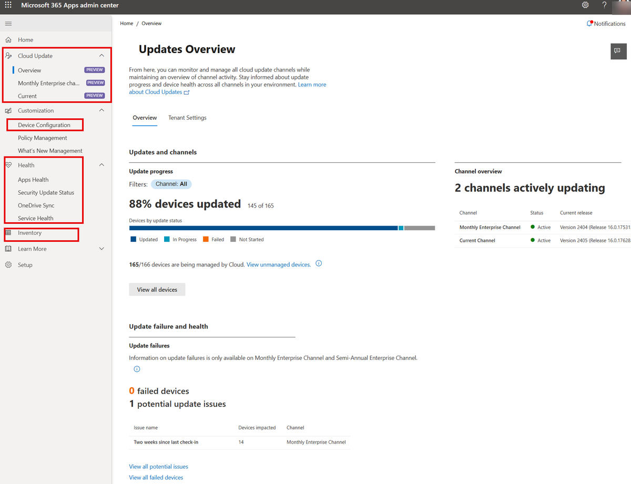This screenshot has width=631, height=484.
Task: Click the Learn More book icon
Action: [x=8, y=249]
